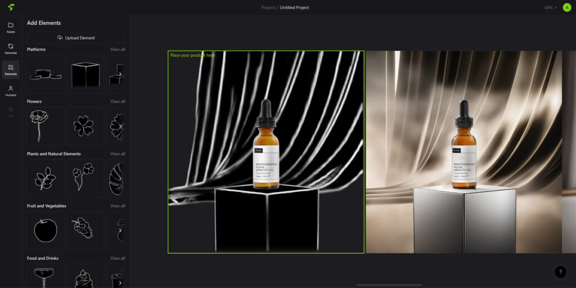
Task: Add the round podiums platform element
Action: click(x=46, y=74)
